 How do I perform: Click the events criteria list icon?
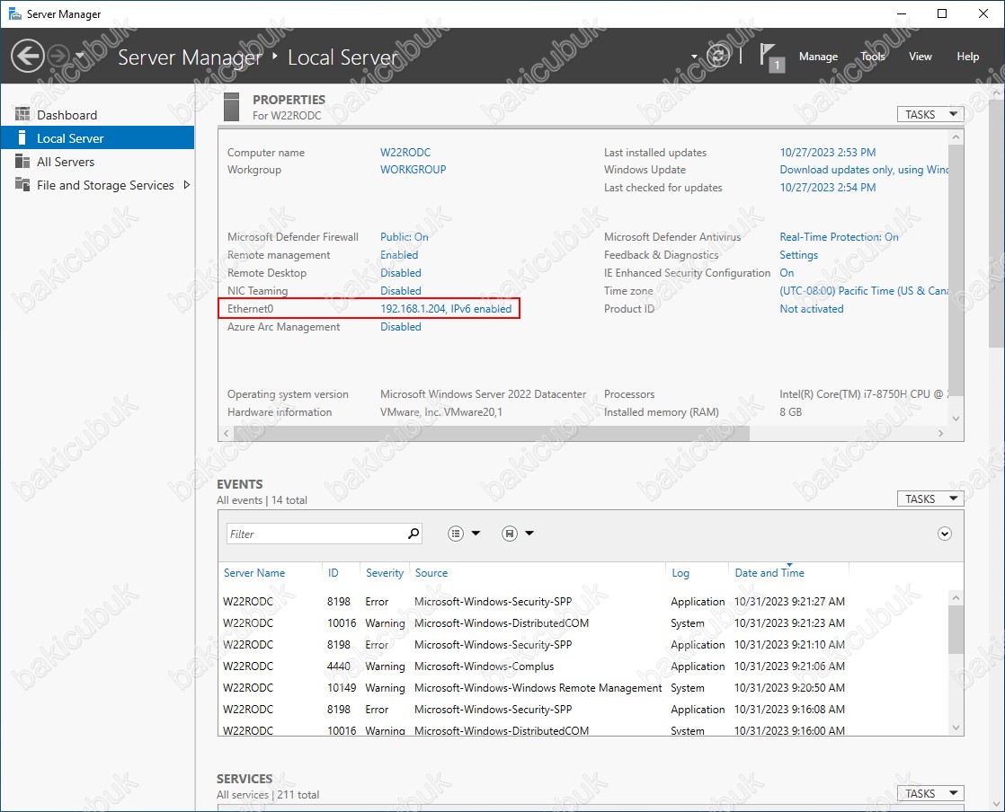click(x=455, y=534)
